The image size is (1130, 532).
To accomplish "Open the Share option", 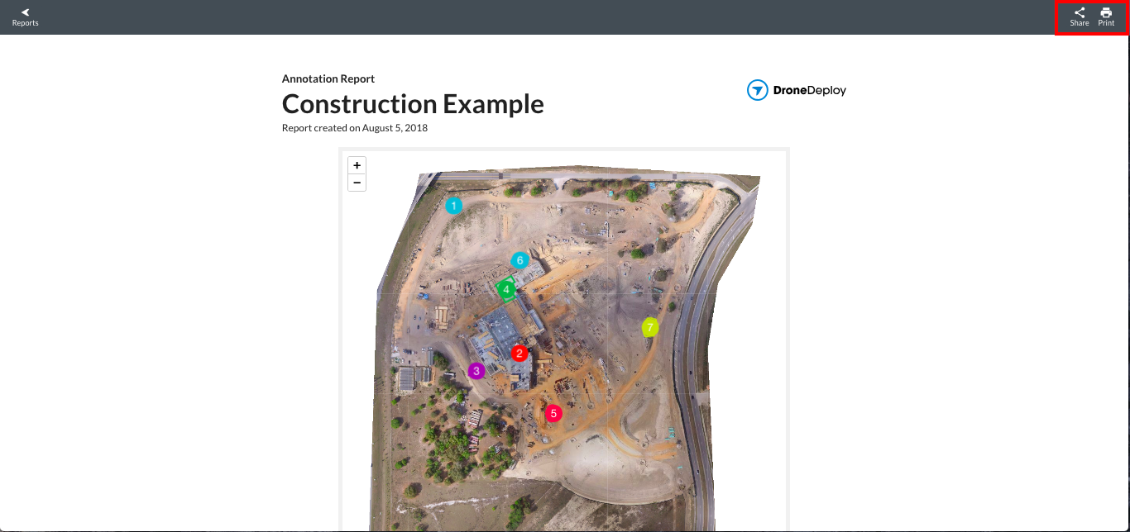I will [x=1079, y=17].
